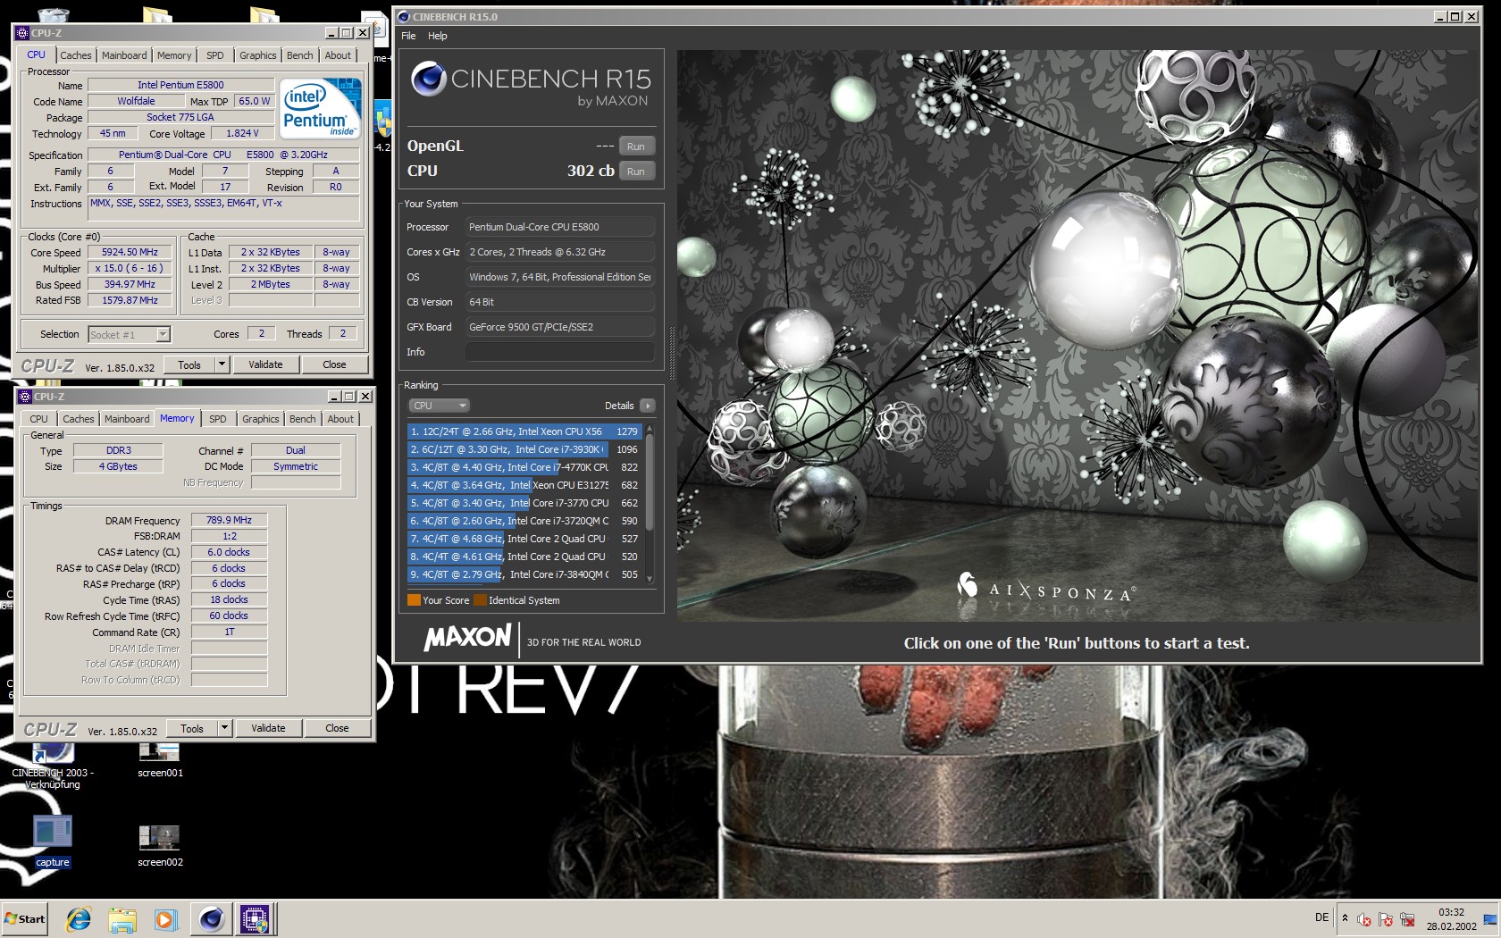Click the DE language indicator

click(x=1321, y=917)
